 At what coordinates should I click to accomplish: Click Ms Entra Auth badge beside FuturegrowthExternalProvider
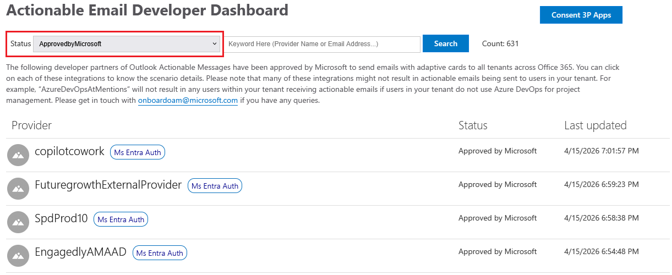coord(215,186)
